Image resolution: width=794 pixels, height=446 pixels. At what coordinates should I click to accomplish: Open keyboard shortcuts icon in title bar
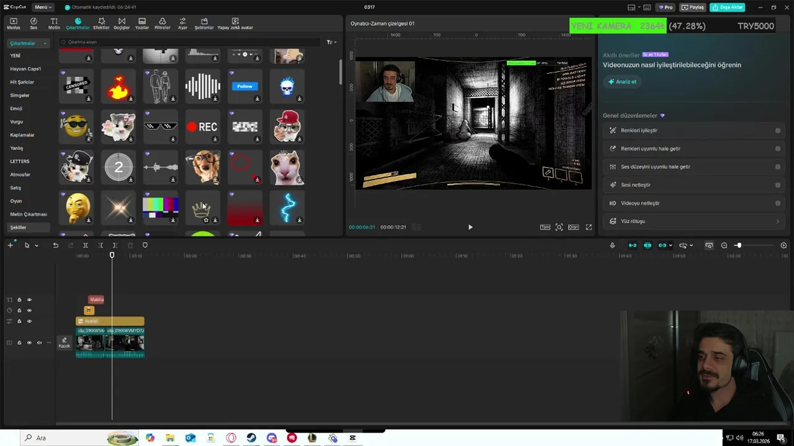click(647, 7)
